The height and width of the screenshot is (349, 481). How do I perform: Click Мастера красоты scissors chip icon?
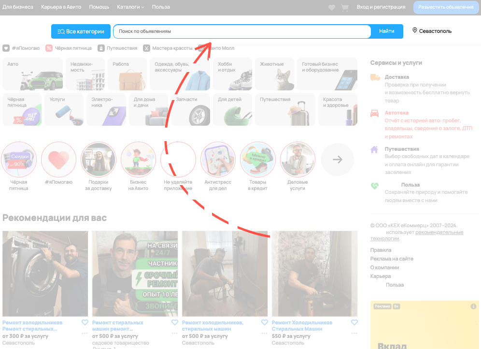coord(146,48)
